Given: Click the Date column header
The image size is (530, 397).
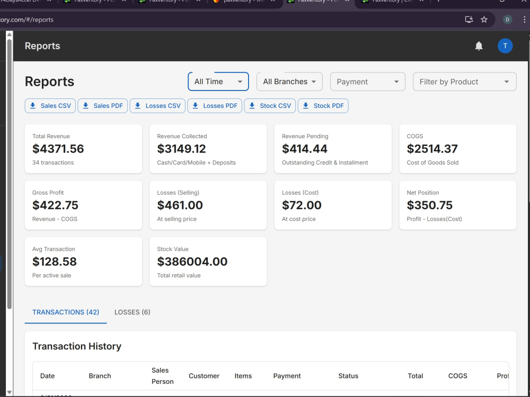Looking at the screenshot, I should tap(47, 376).
